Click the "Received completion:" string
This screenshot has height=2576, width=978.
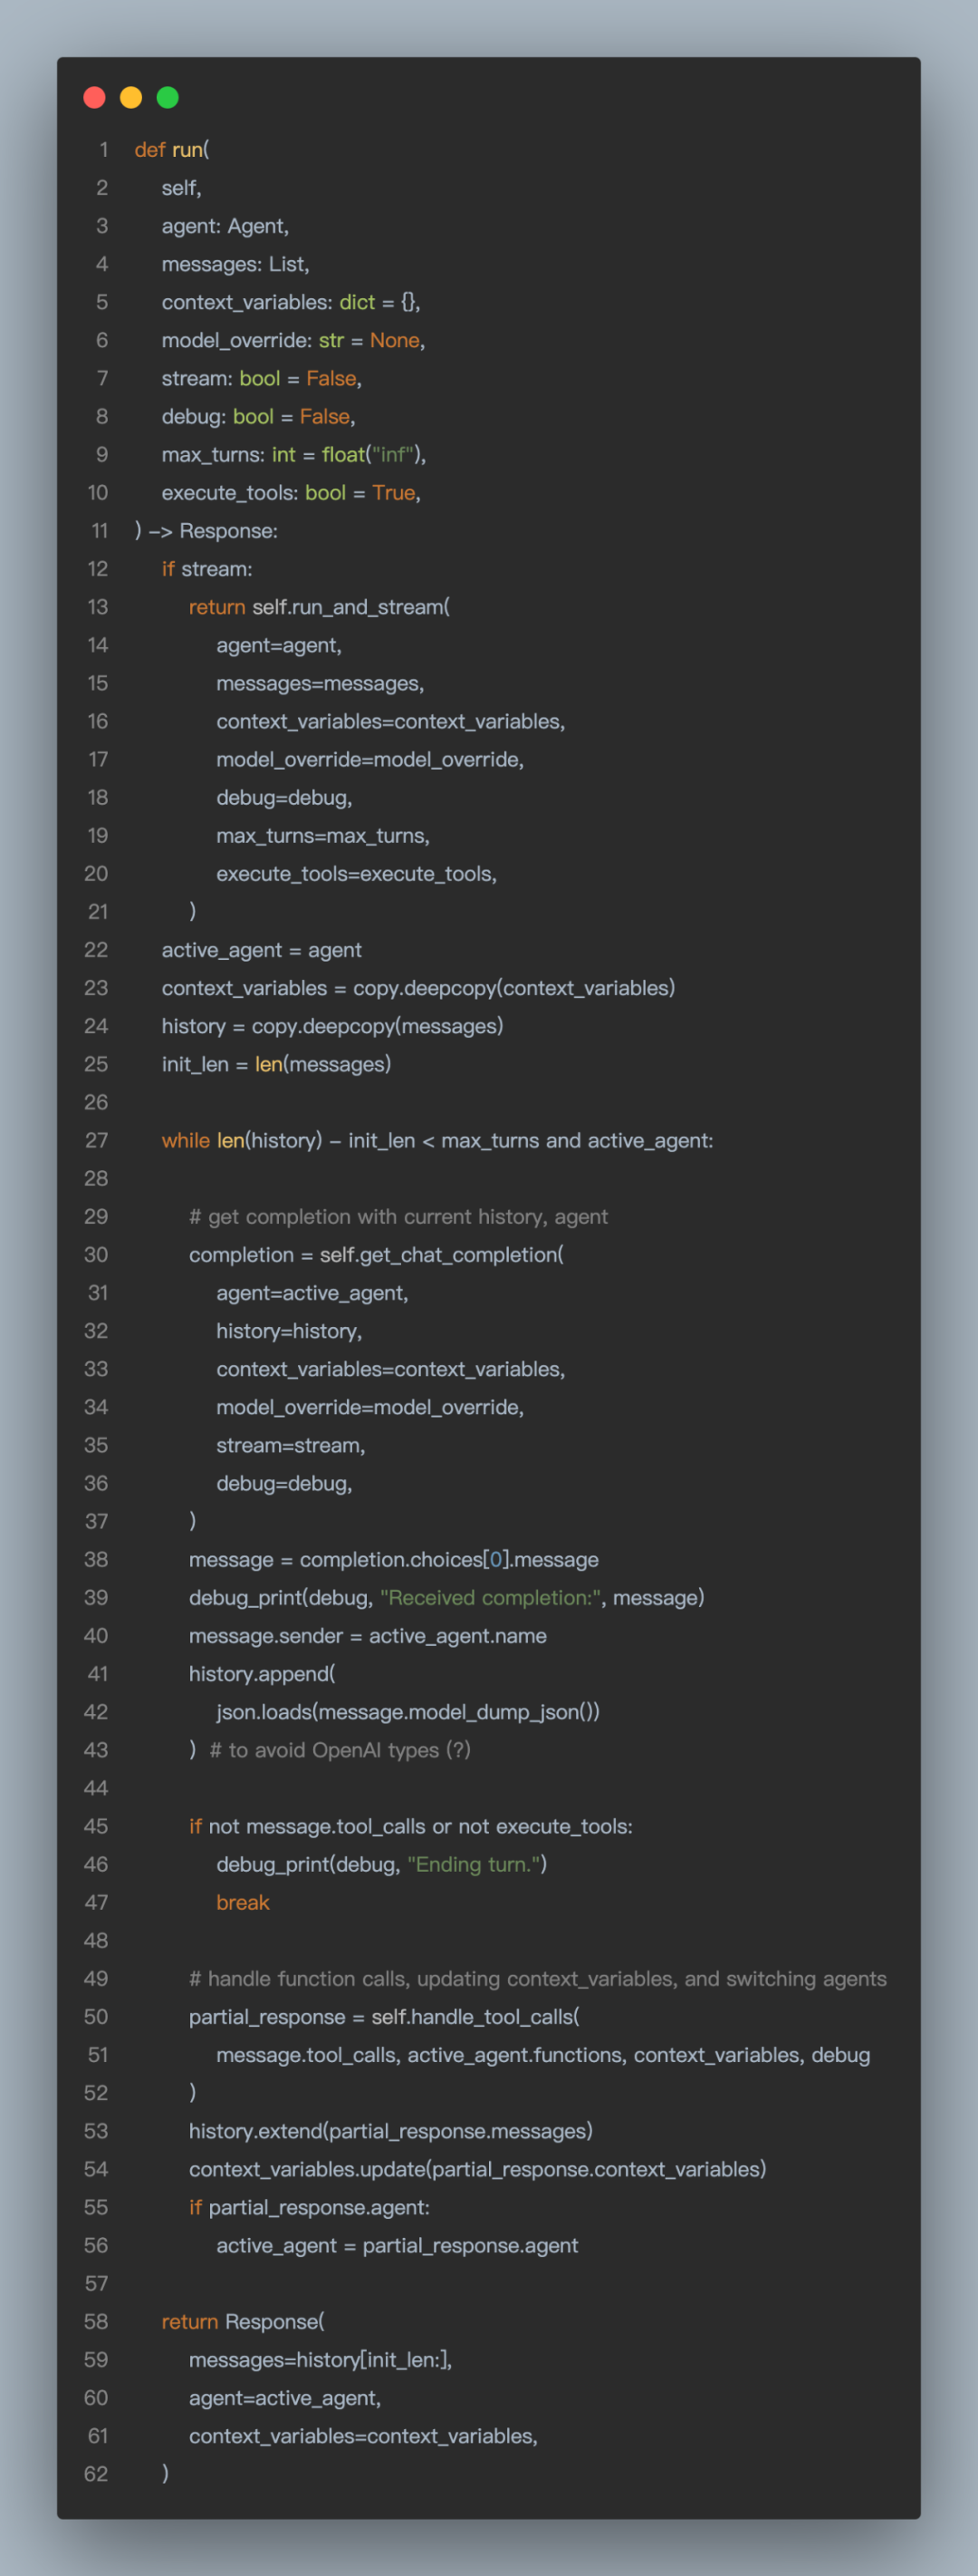(491, 1598)
